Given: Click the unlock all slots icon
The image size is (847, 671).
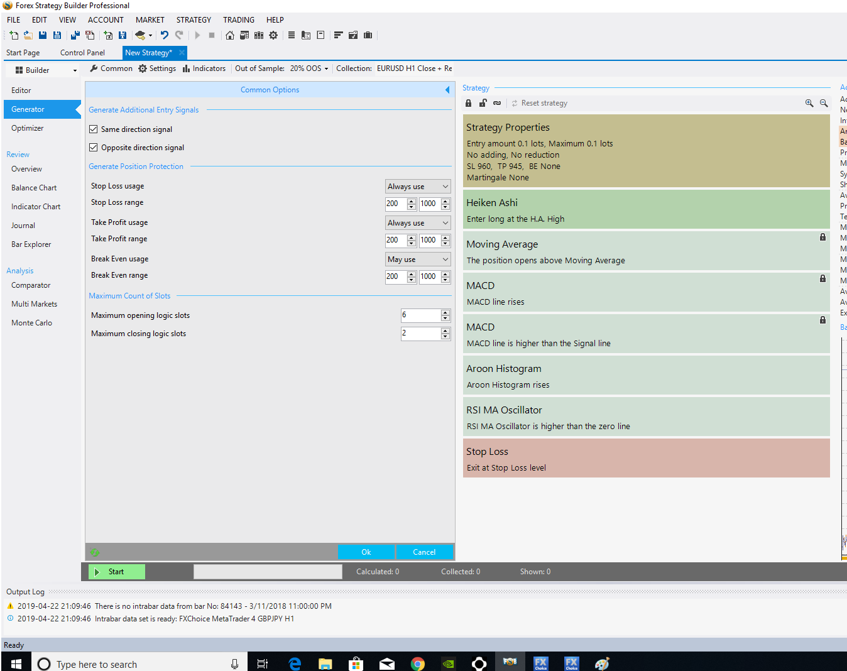Looking at the screenshot, I should [483, 103].
